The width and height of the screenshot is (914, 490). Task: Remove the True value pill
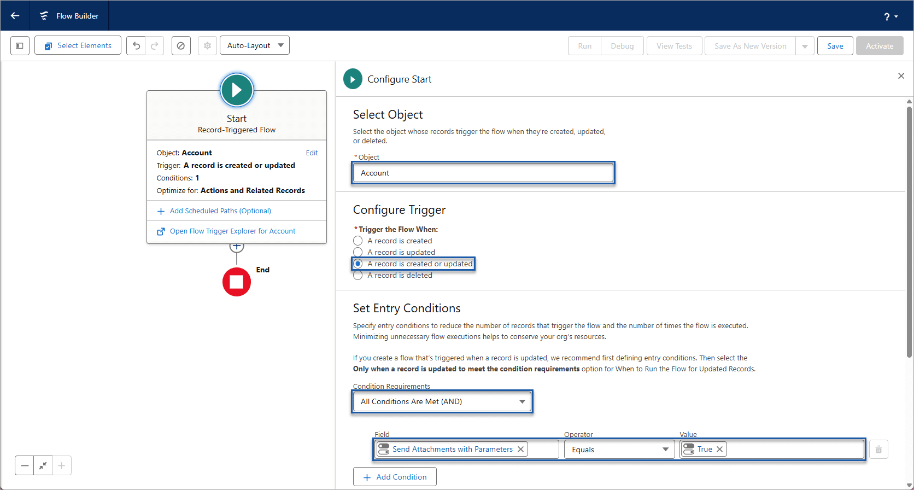(720, 450)
